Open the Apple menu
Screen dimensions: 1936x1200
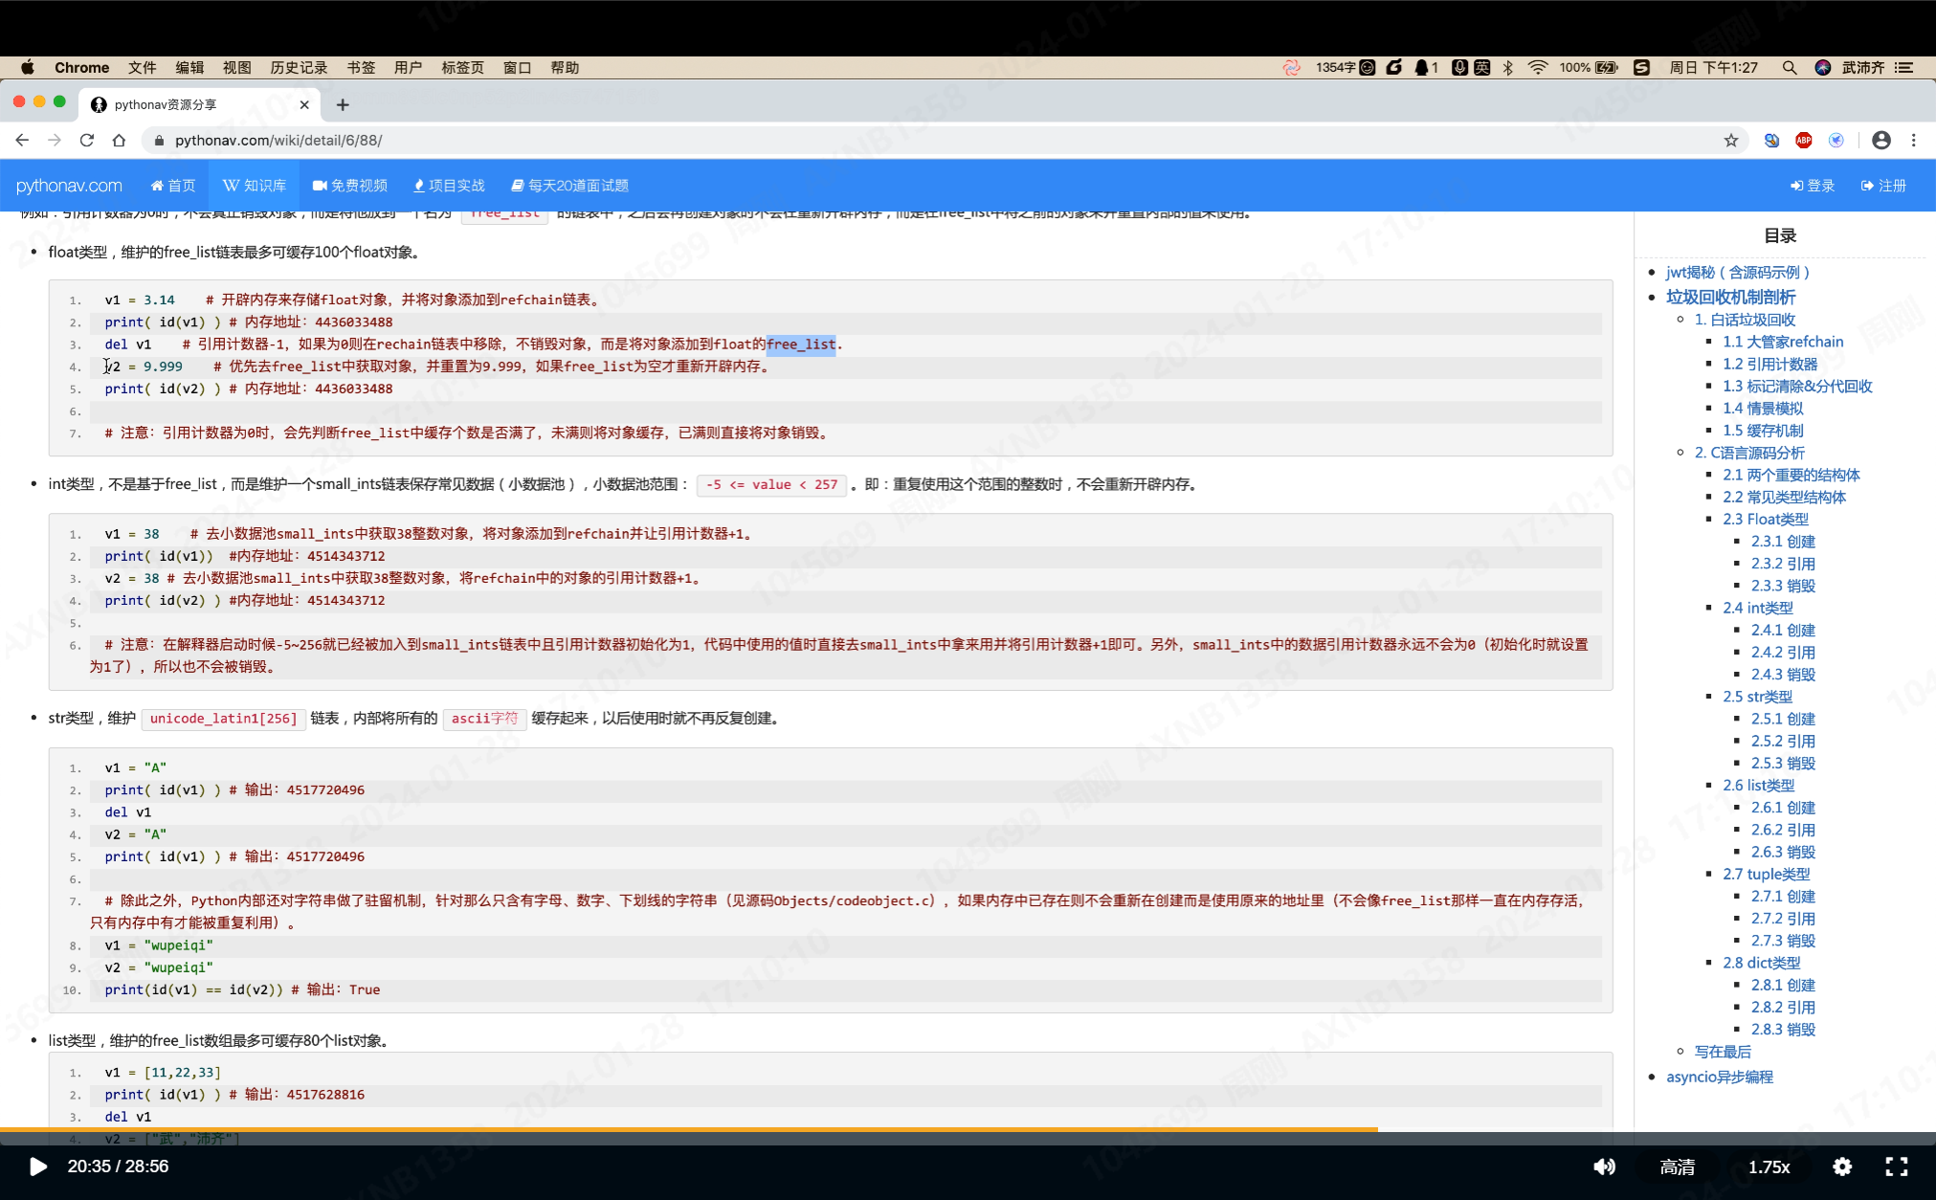point(28,67)
